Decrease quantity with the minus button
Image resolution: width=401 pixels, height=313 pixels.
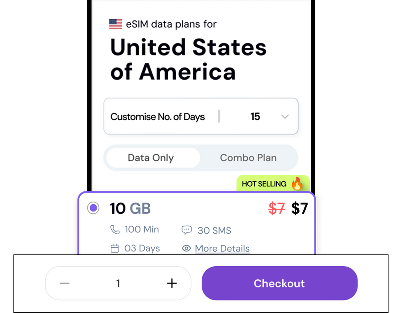pyautogui.click(x=64, y=283)
